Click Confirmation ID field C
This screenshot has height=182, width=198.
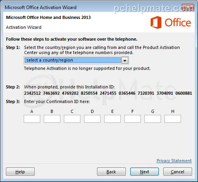[x=72, y=119]
